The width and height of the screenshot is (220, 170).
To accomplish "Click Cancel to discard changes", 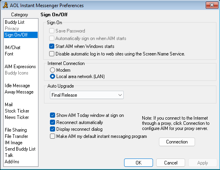I will coord(170,163).
